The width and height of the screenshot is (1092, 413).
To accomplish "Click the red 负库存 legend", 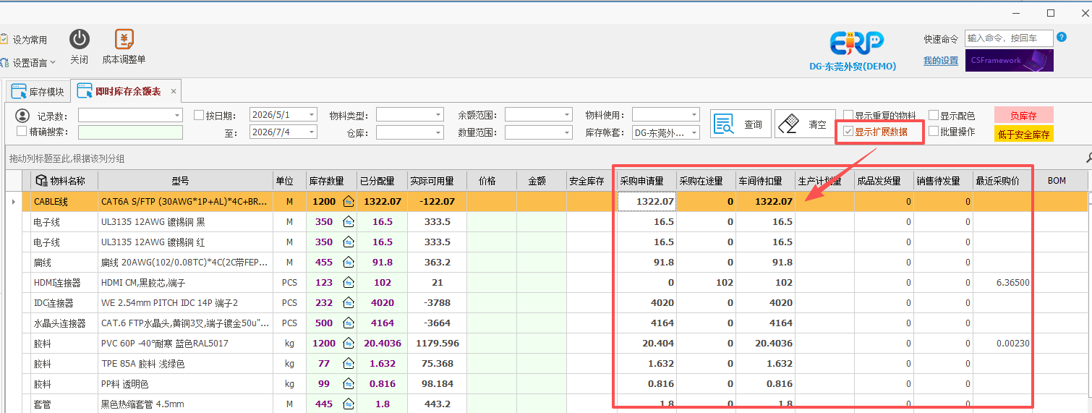I will [1023, 116].
